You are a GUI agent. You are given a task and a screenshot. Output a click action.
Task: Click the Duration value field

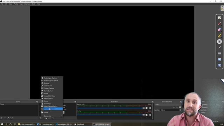coord(169,110)
